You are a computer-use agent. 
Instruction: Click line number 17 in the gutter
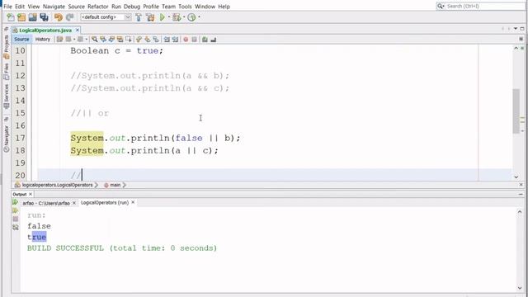pyautogui.click(x=20, y=138)
